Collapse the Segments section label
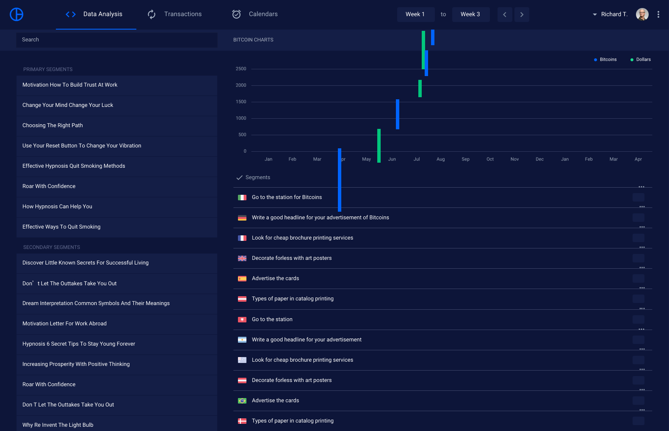669x431 pixels. pos(258,177)
